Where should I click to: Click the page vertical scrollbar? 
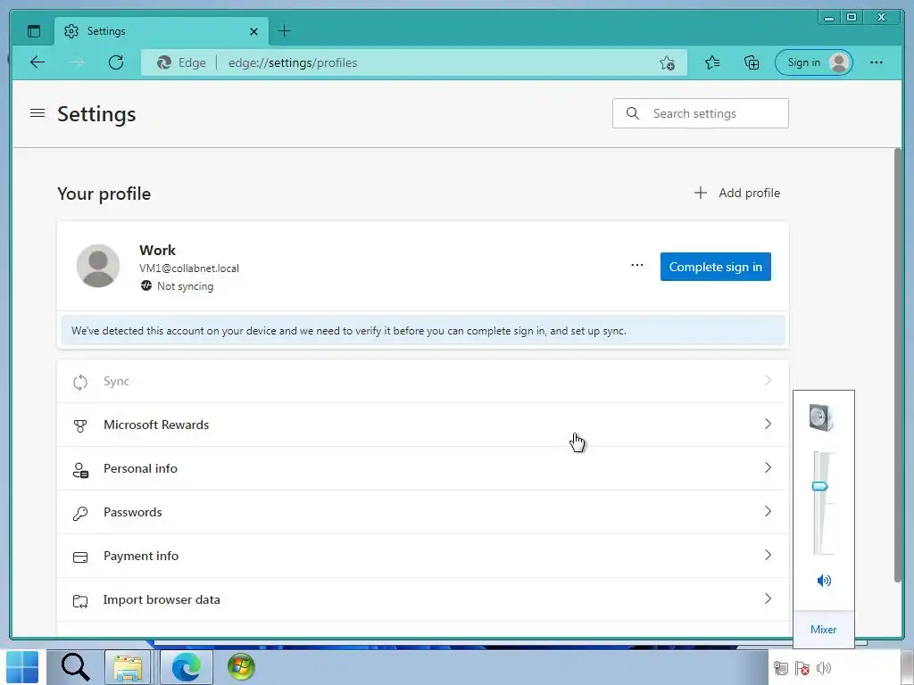tap(898, 364)
